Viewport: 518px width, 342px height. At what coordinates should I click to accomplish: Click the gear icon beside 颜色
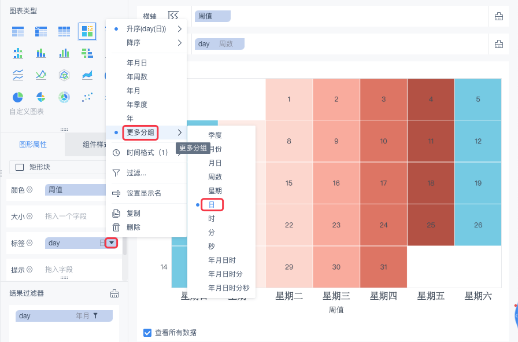29,190
